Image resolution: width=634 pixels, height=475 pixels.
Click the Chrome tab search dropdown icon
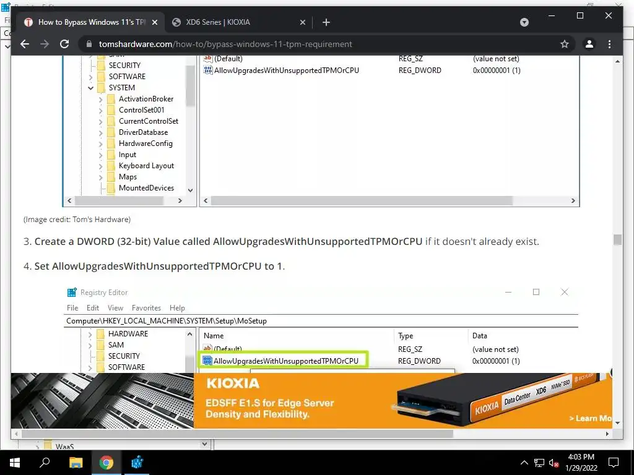(x=524, y=22)
